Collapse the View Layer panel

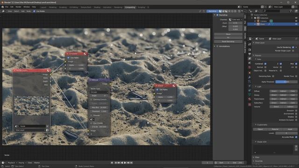tap(253, 43)
